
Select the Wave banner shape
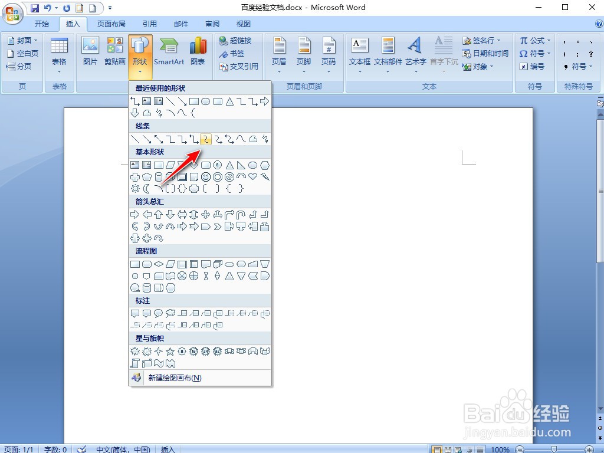click(158, 363)
